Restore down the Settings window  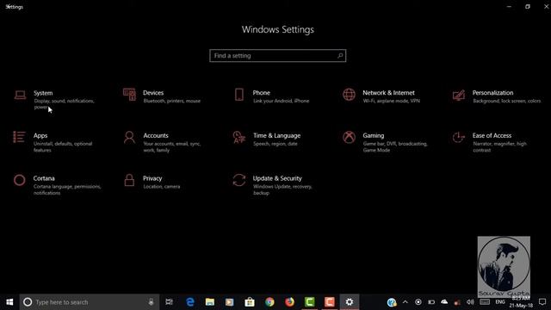click(528, 7)
